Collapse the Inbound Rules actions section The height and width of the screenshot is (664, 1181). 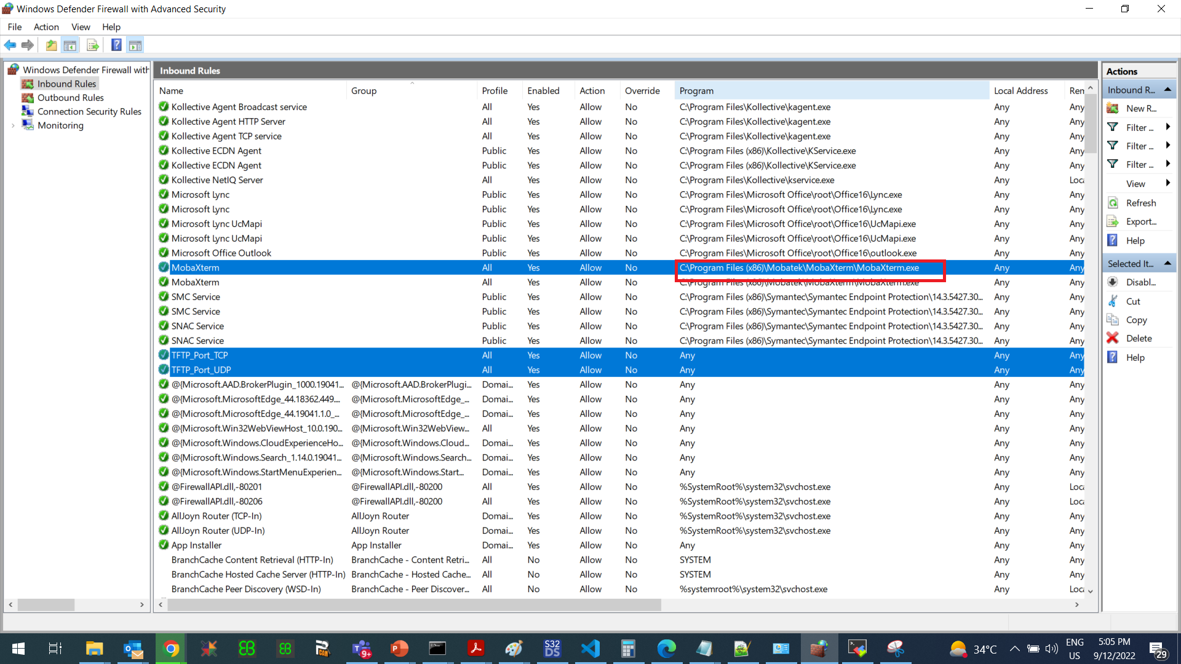1167,90
